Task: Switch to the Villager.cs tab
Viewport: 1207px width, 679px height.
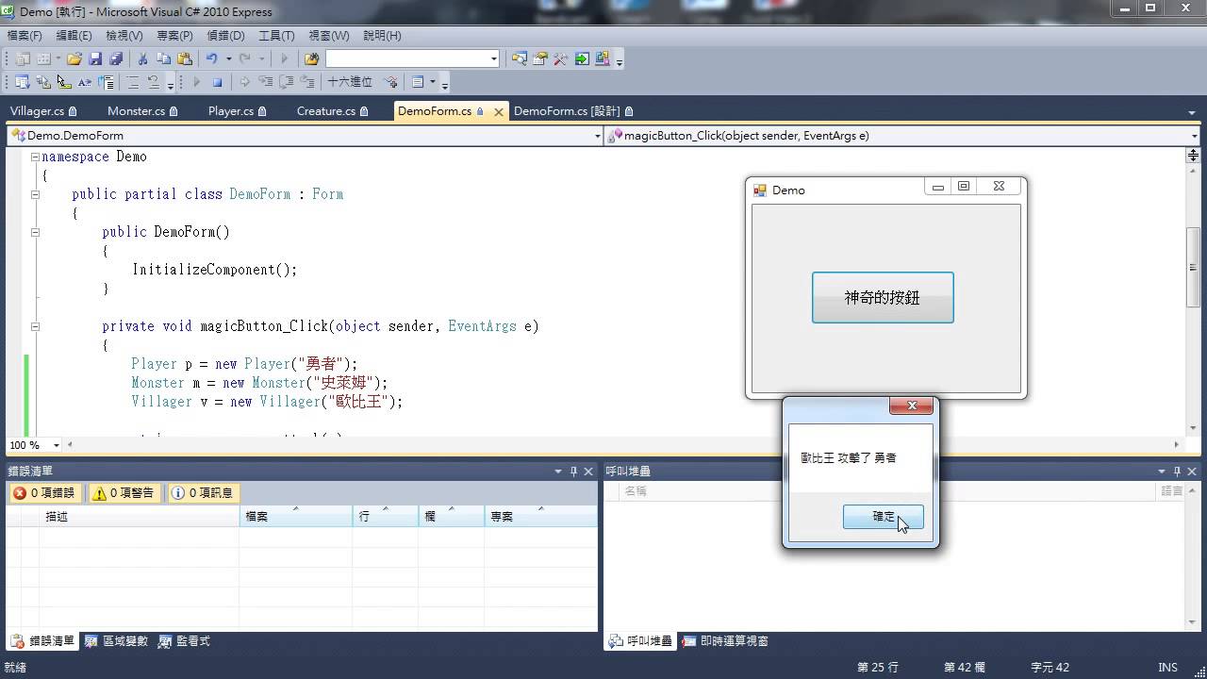Action: tap(44, 110)
